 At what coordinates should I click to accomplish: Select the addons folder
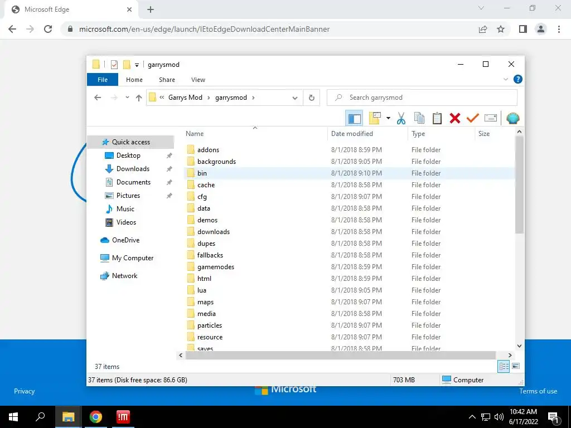point(208,150)
